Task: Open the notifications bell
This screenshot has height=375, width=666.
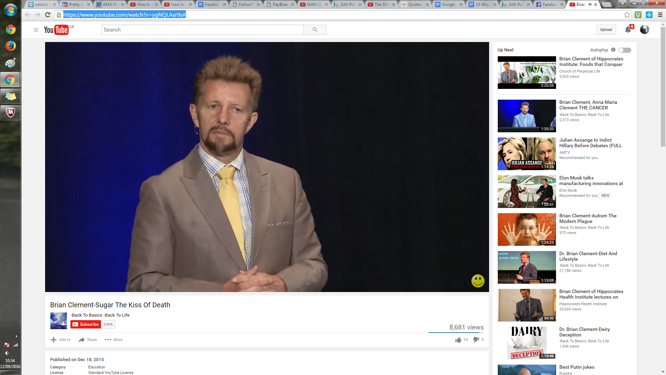Action: [628, 30]
